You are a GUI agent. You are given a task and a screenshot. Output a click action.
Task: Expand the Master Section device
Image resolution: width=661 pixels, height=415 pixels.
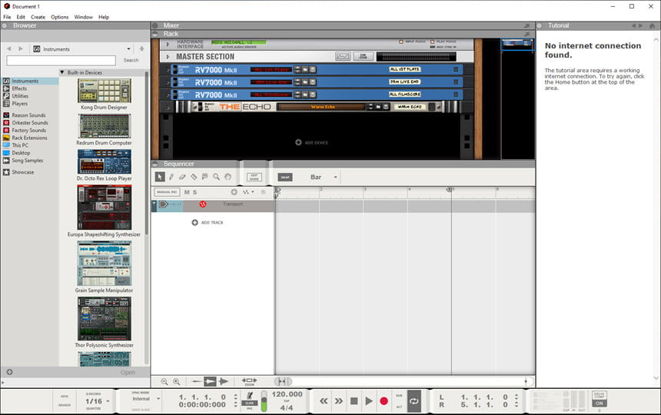coord(168,56)
